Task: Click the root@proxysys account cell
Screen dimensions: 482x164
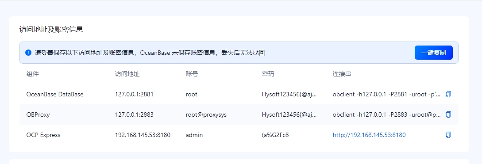Action: [x=206, y=114]
